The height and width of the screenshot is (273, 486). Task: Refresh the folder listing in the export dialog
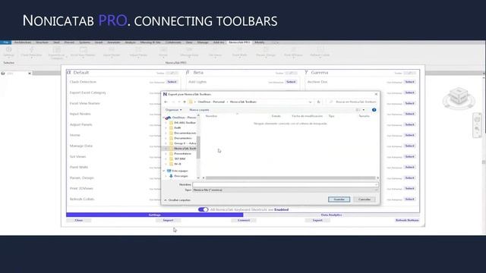click(319, 102)
